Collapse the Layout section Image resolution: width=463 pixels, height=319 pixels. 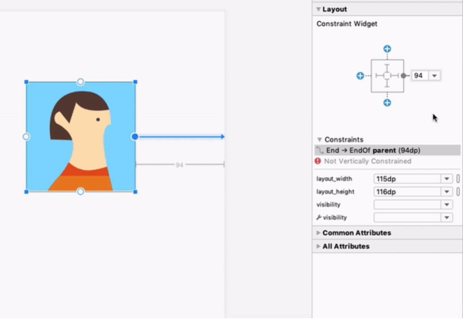[x=319, y=9]
